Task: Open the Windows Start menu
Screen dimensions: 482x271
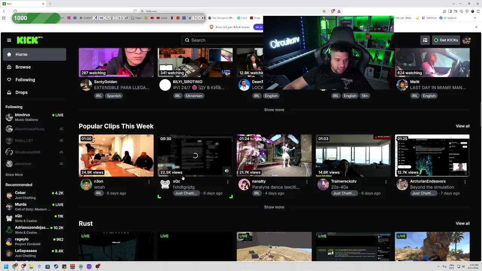Action: click(x=6, y=266)
